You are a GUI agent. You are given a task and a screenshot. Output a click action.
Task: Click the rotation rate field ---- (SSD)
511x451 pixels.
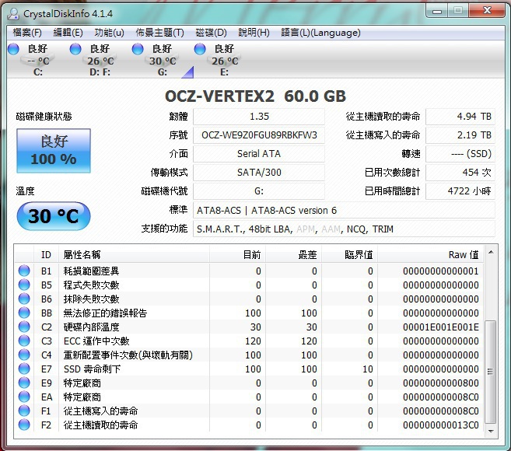tap(460, 153)
